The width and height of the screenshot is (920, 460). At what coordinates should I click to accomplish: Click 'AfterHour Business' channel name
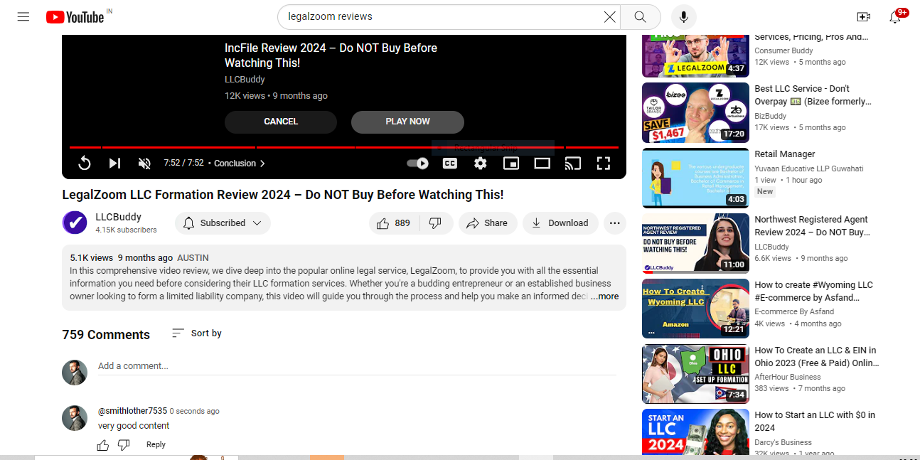[x=788, y=378]
